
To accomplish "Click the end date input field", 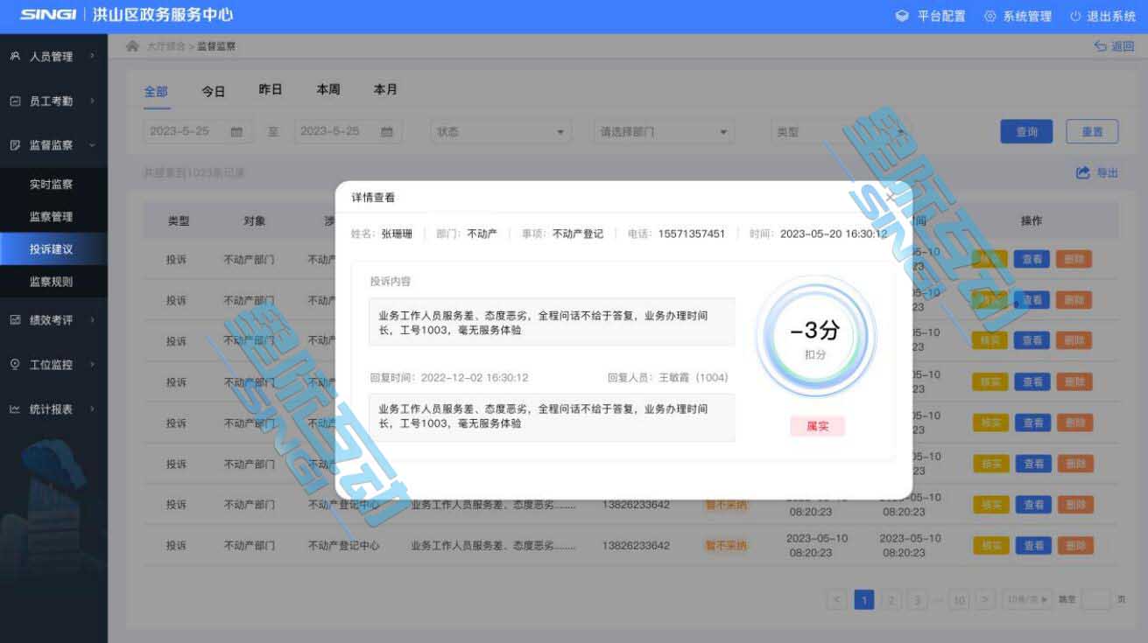I will (349, 131).
